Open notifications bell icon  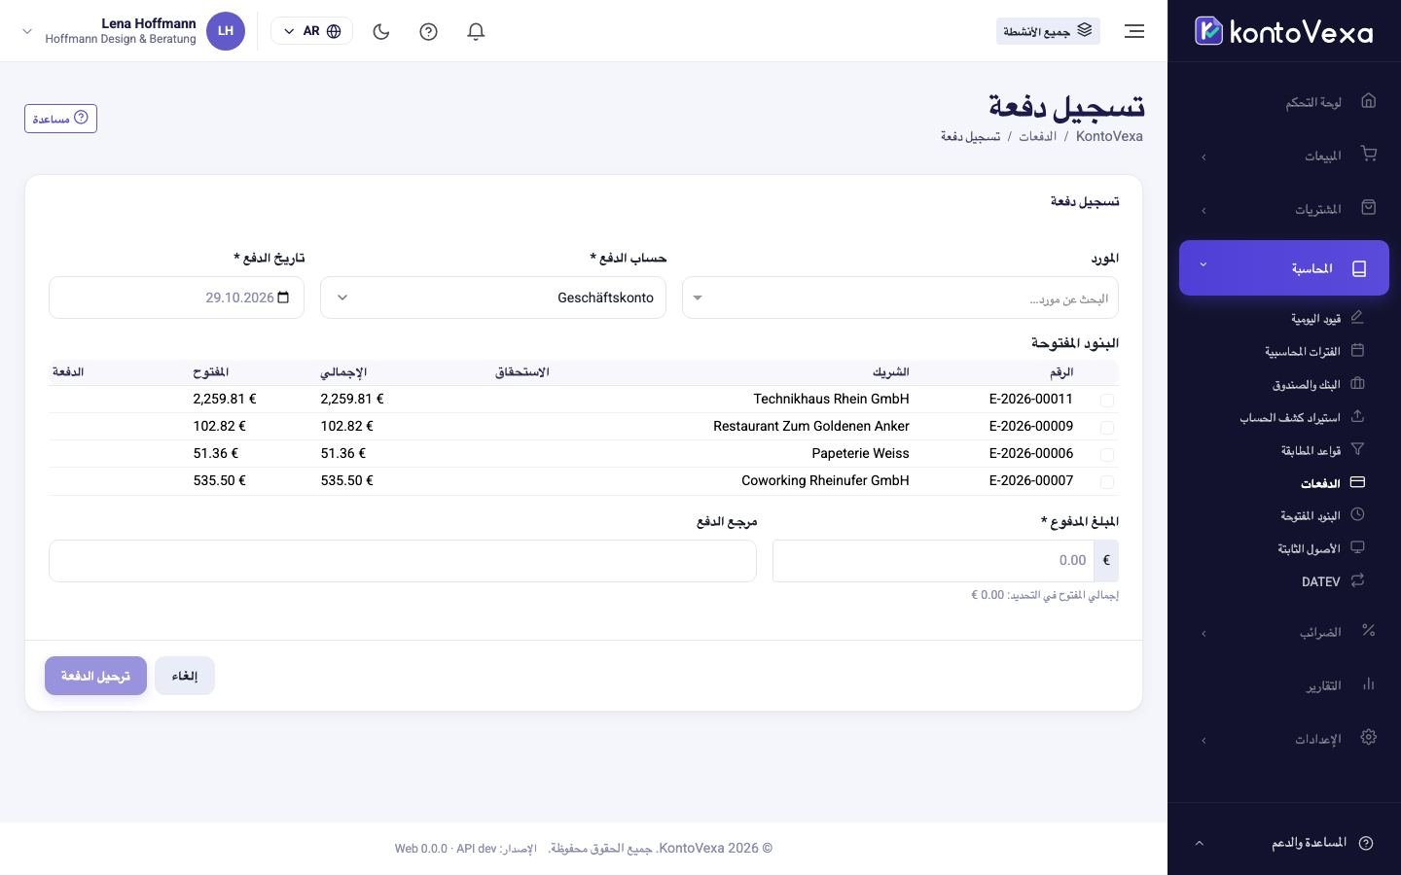[x=476, y=31]
